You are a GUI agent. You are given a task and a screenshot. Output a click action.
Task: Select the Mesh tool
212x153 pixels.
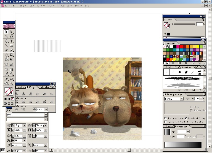(x=6, y=70)
